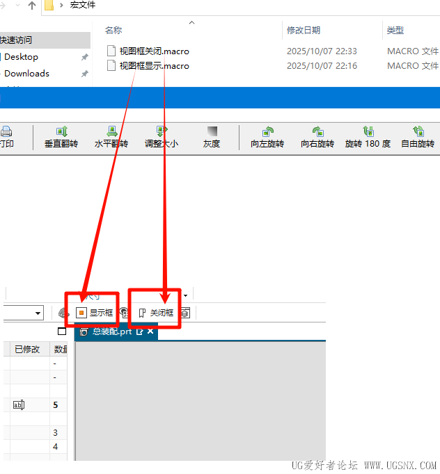This screenshot has width=440, height=474.
Task: Click date 2025/10/07 22:33
Action: (x=322, y=51)
